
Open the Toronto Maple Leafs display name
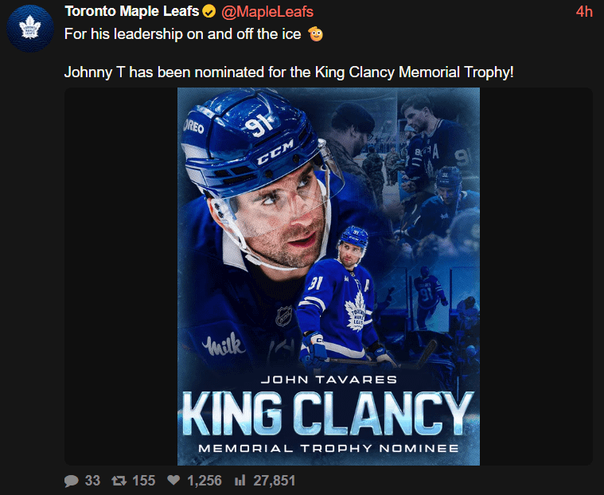click(x=131, y=12)
